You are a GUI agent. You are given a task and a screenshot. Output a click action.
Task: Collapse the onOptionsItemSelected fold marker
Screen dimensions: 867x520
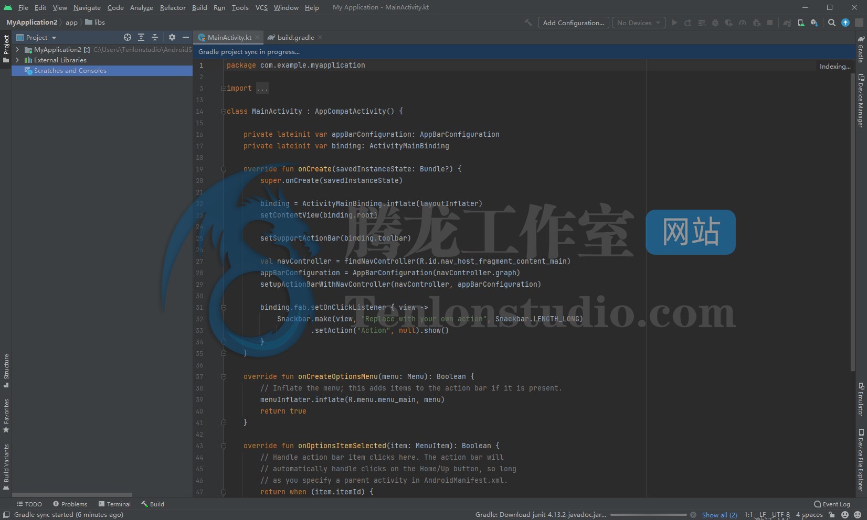click(224, 446)
